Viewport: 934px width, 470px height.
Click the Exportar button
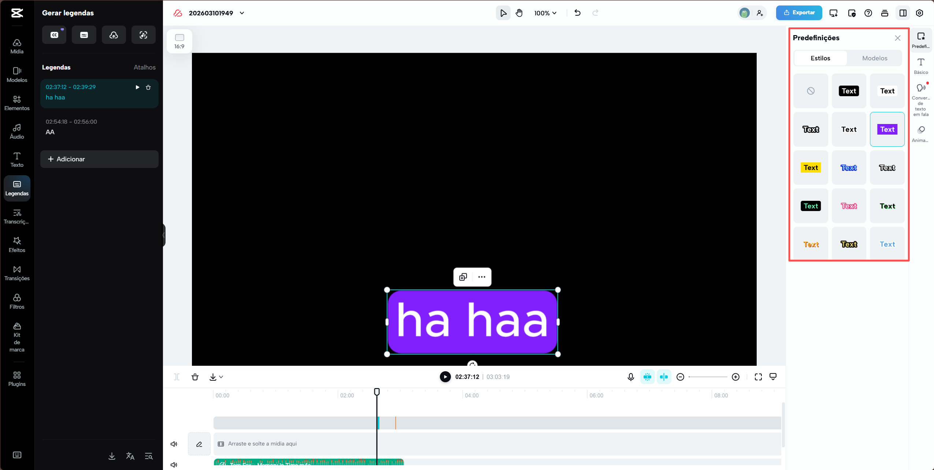pos(799,12)
